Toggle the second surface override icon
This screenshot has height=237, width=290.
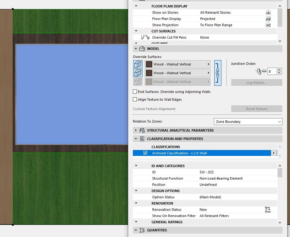click(138, 73)
